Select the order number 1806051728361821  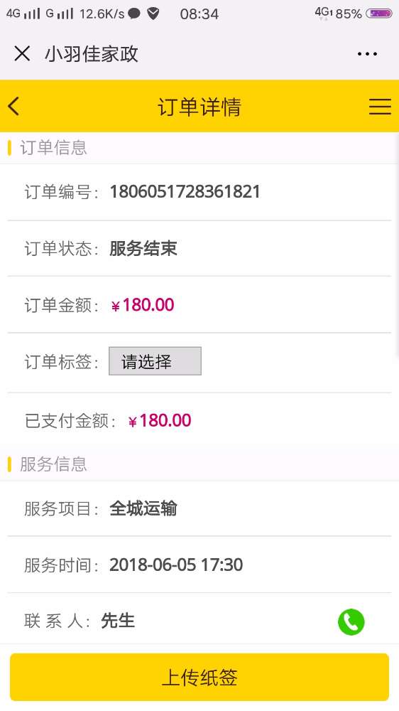185,192
